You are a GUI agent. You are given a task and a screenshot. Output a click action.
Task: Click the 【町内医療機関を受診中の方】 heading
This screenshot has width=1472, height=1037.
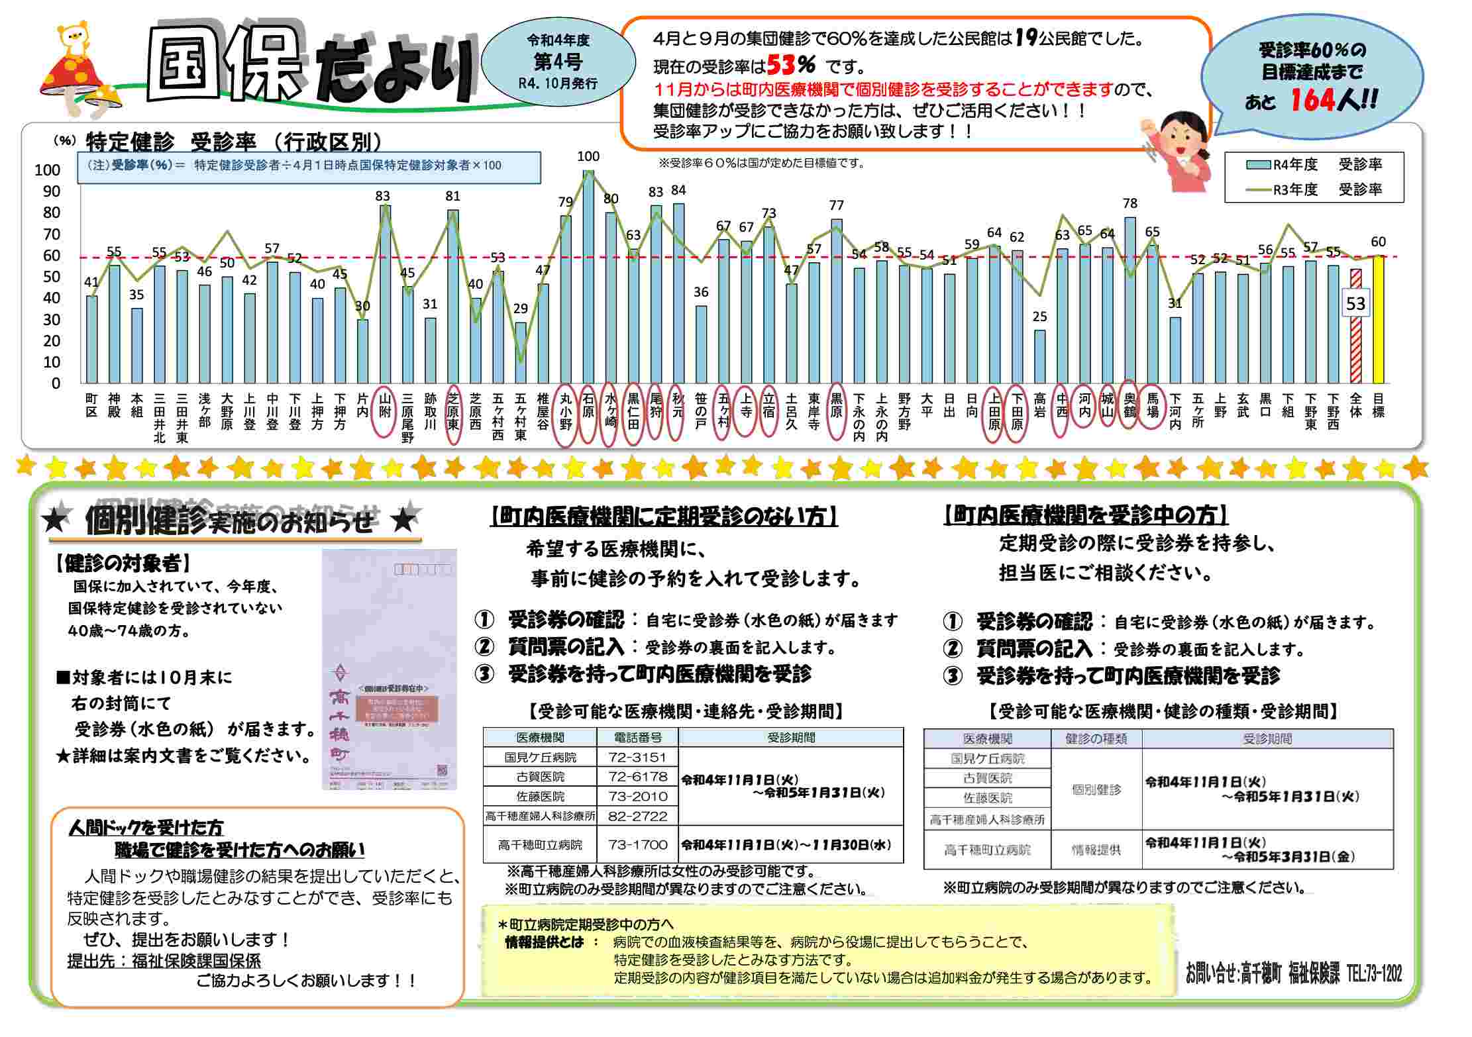(x=1086, y=515)
